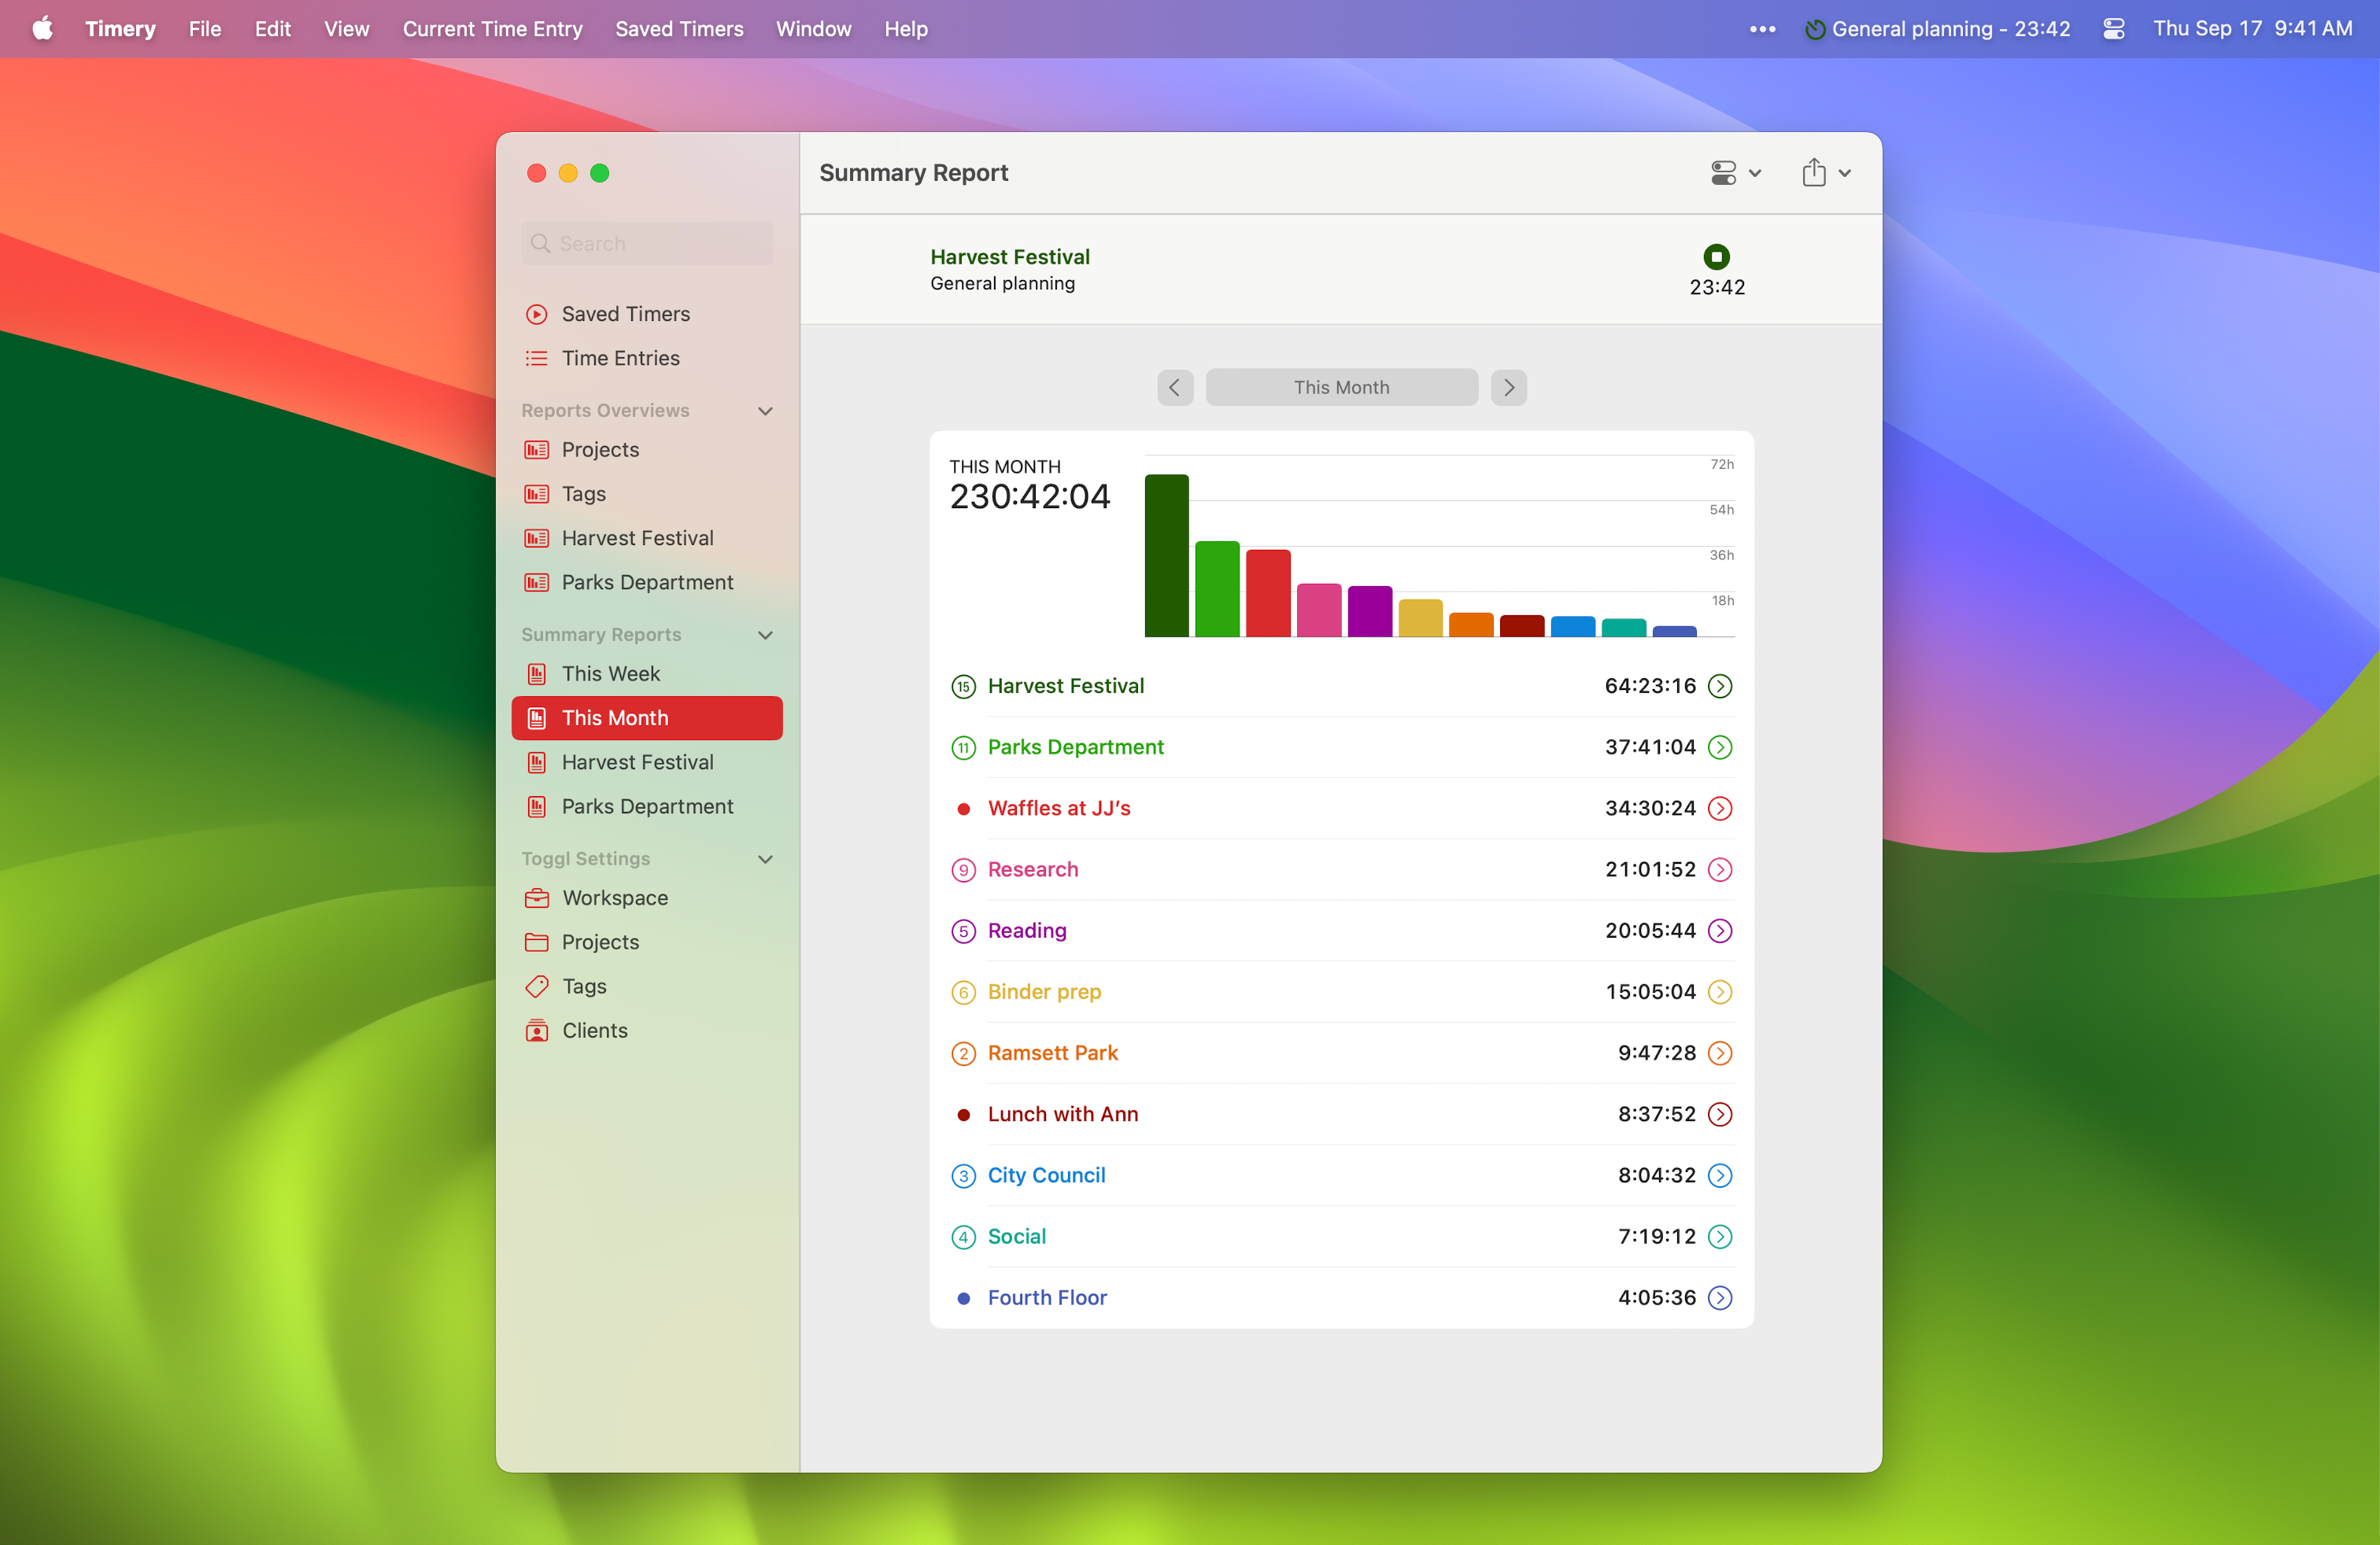Open Projects under Toggl Settings
Viewport: 2380px width, 1545px height.
click(x=647, y=942)
